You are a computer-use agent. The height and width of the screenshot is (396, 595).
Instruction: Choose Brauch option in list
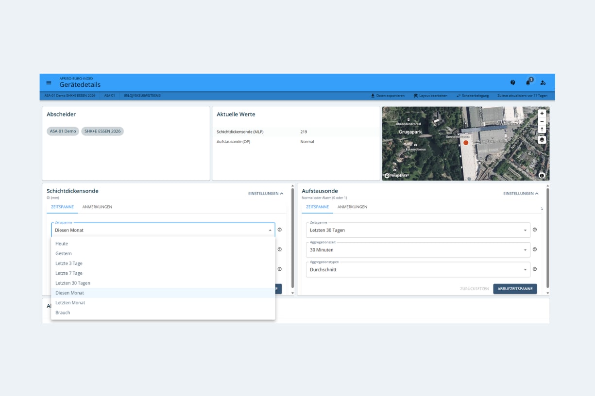tap(163, 313)
